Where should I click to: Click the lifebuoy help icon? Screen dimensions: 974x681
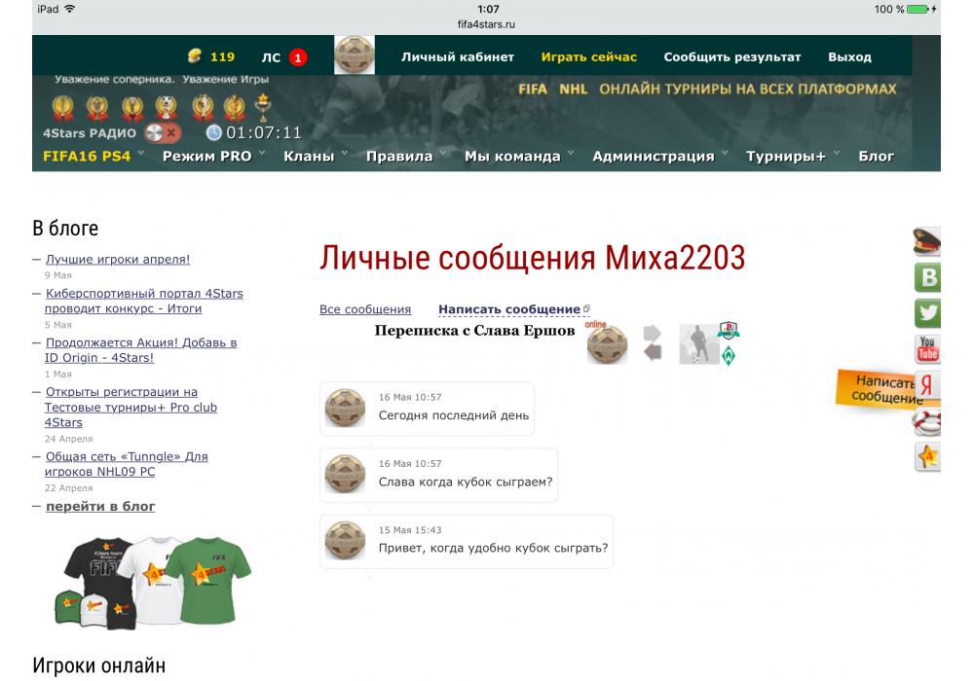pyautogui.click(x=927, y=421)
